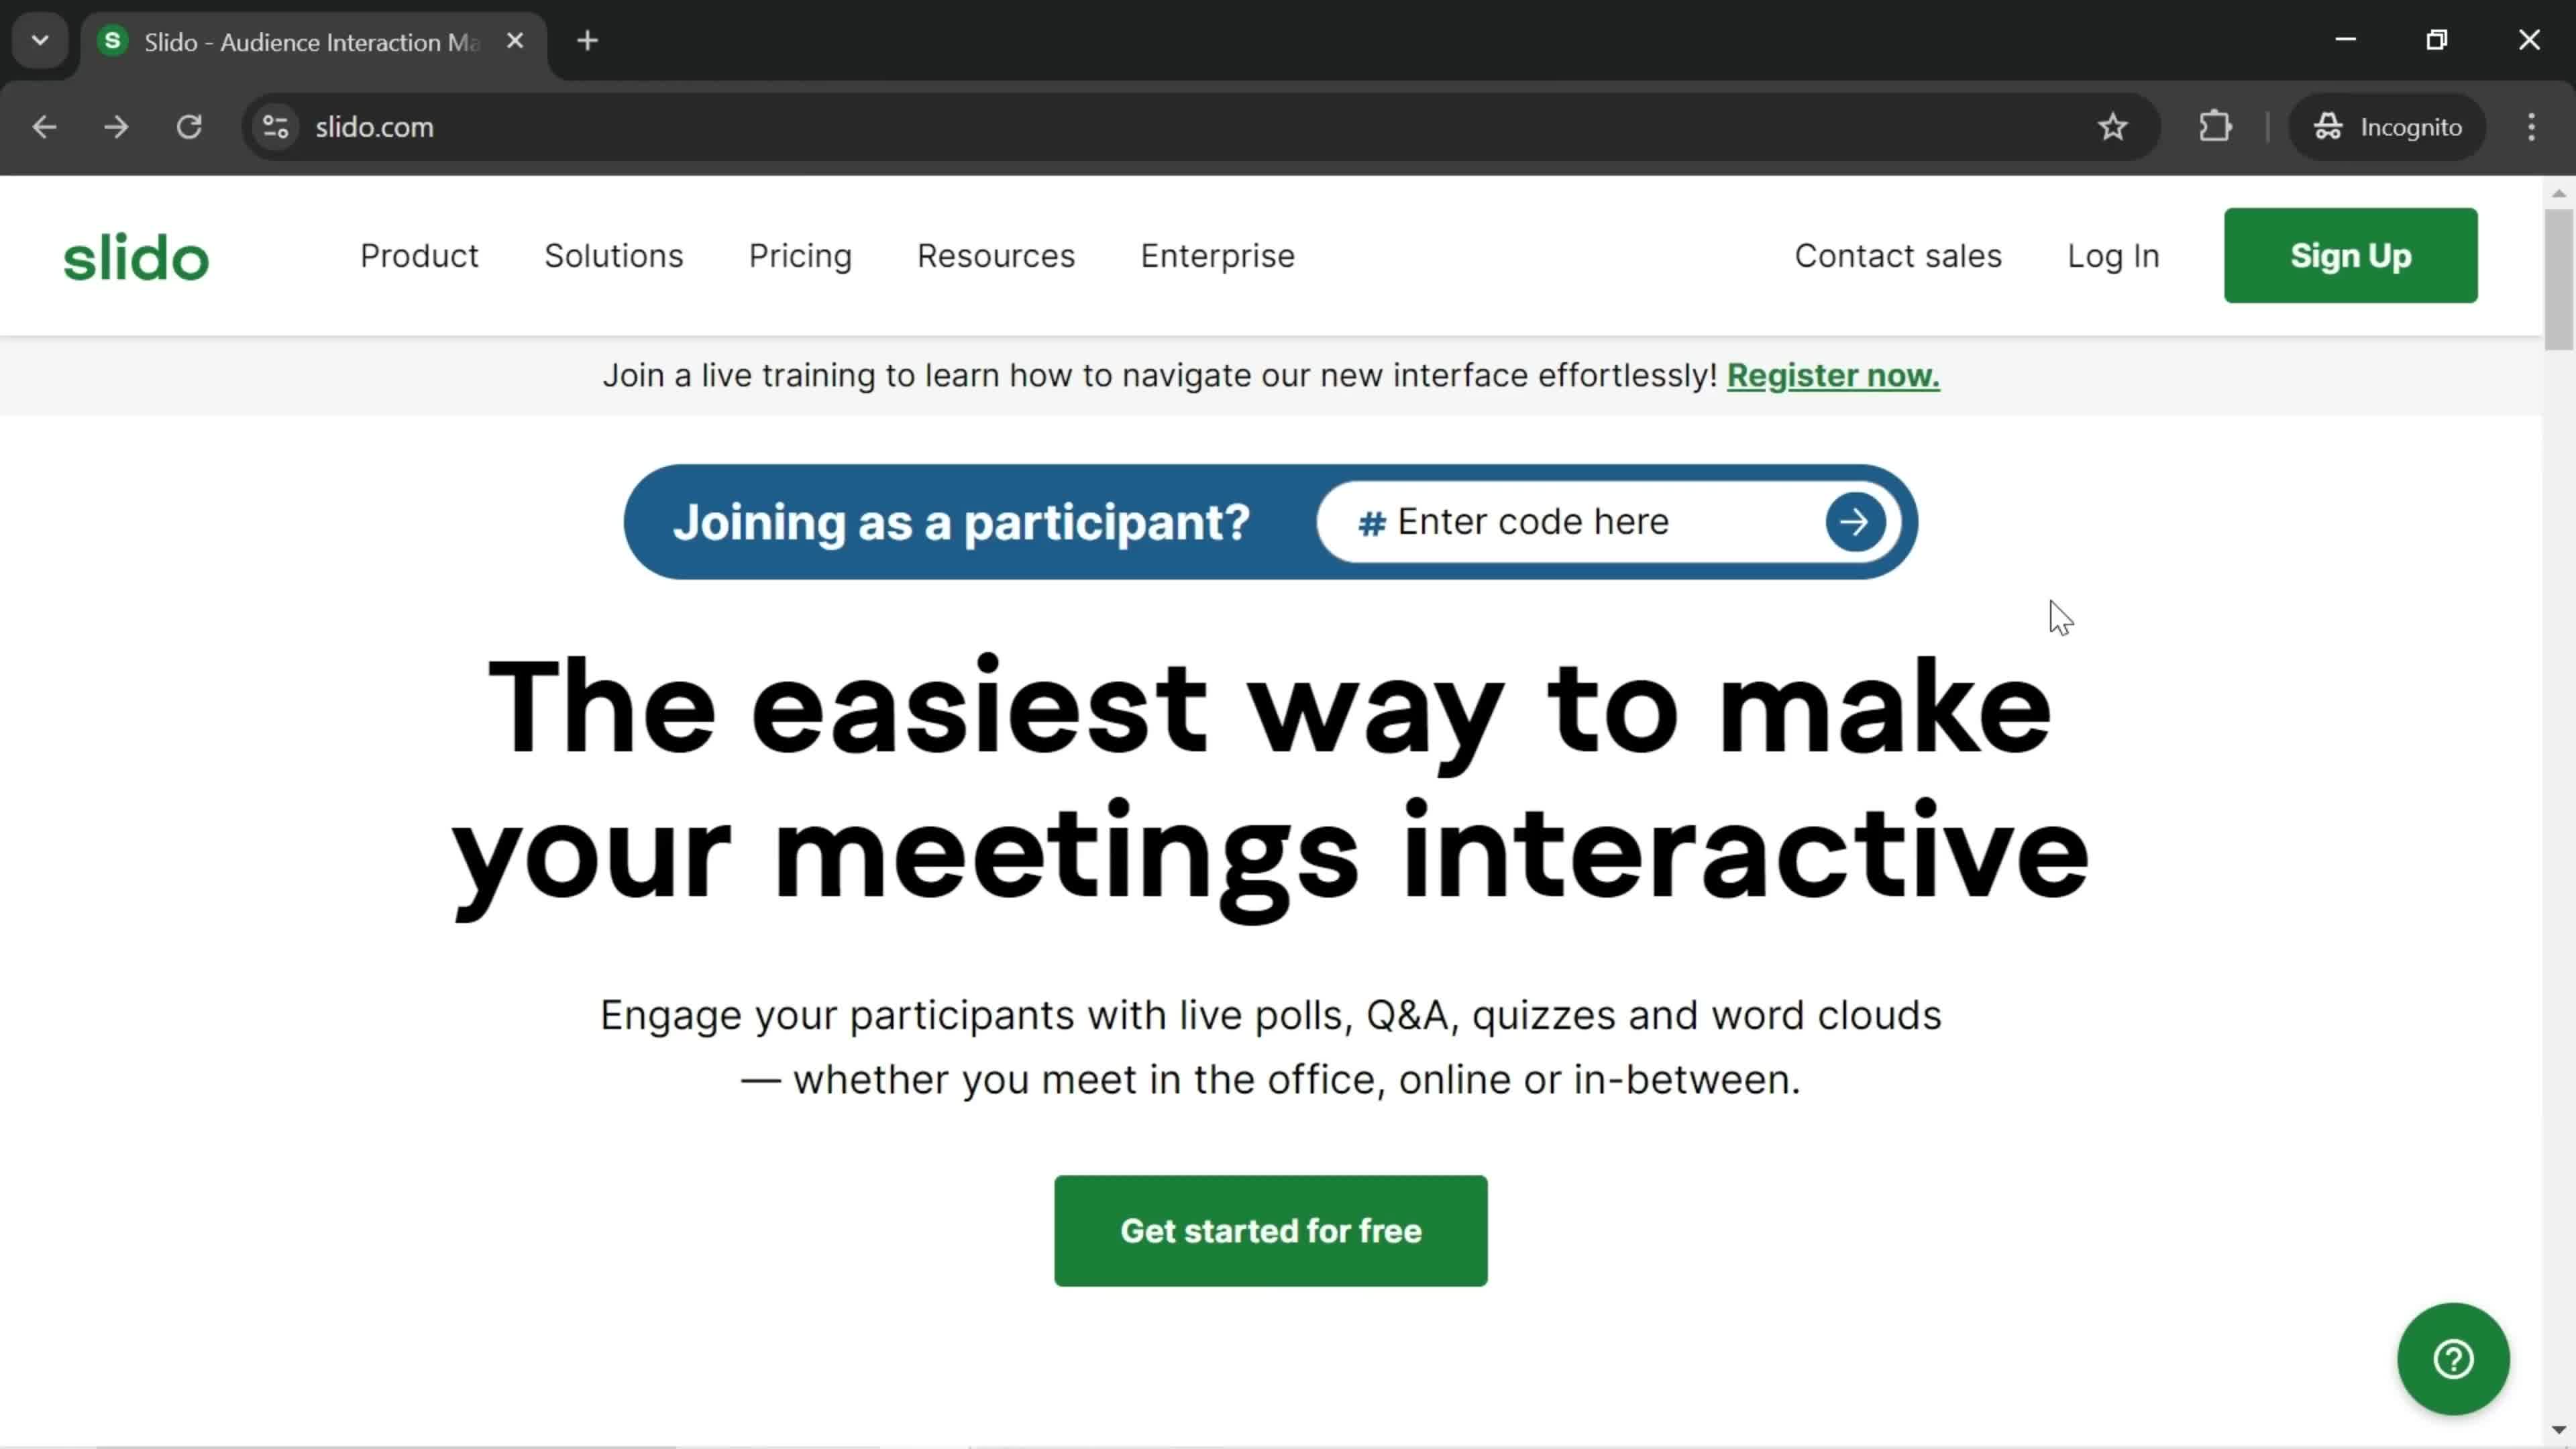Expand the Resources navigation dropdown
The height and width of the screenshot is (1449, 2576).
(x=994, y=255)
